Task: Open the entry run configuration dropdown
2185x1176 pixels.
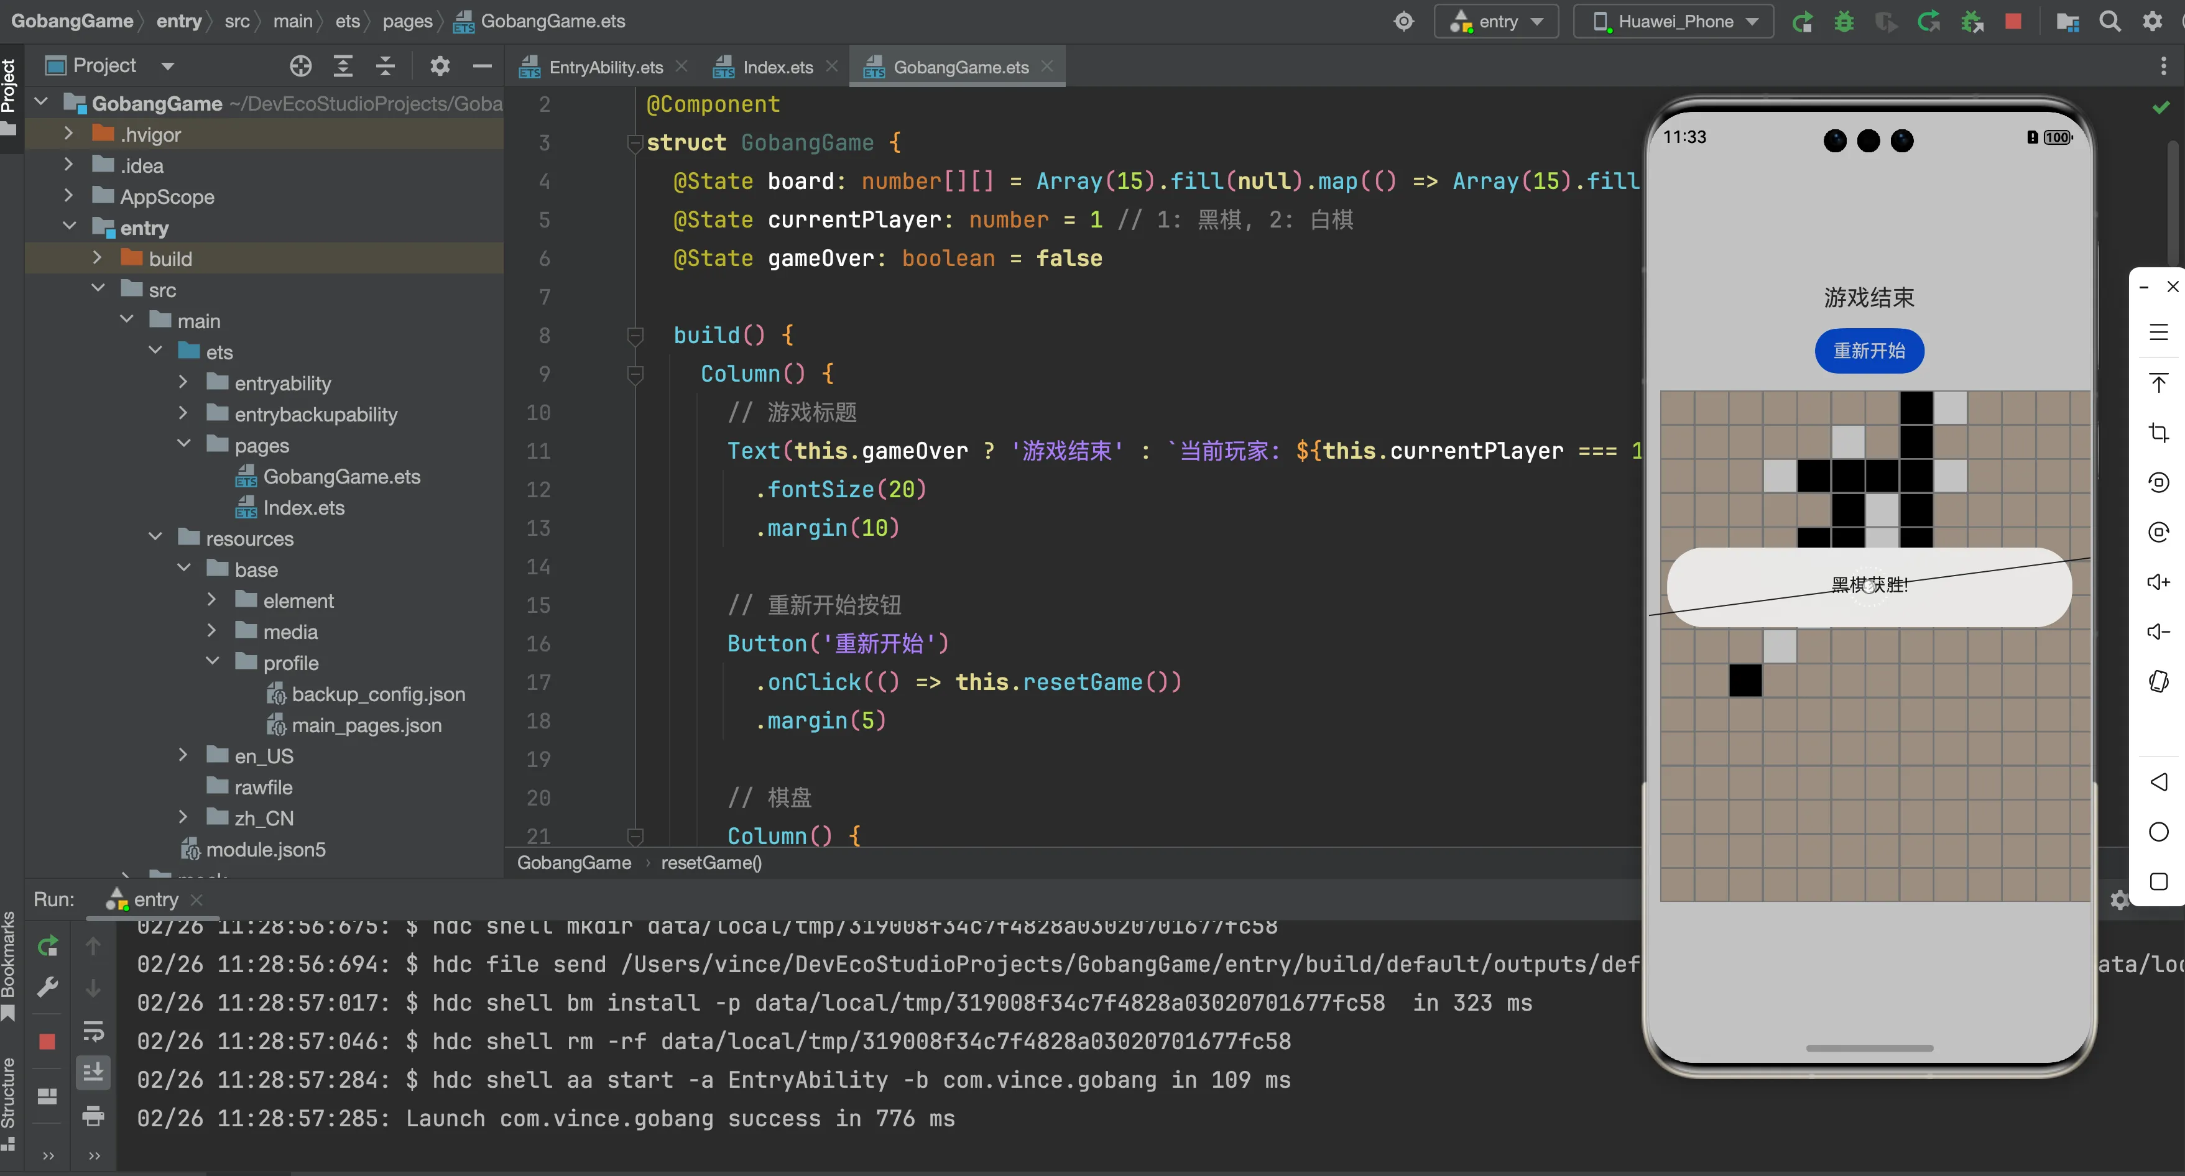Action: [x=1496, y=22]
